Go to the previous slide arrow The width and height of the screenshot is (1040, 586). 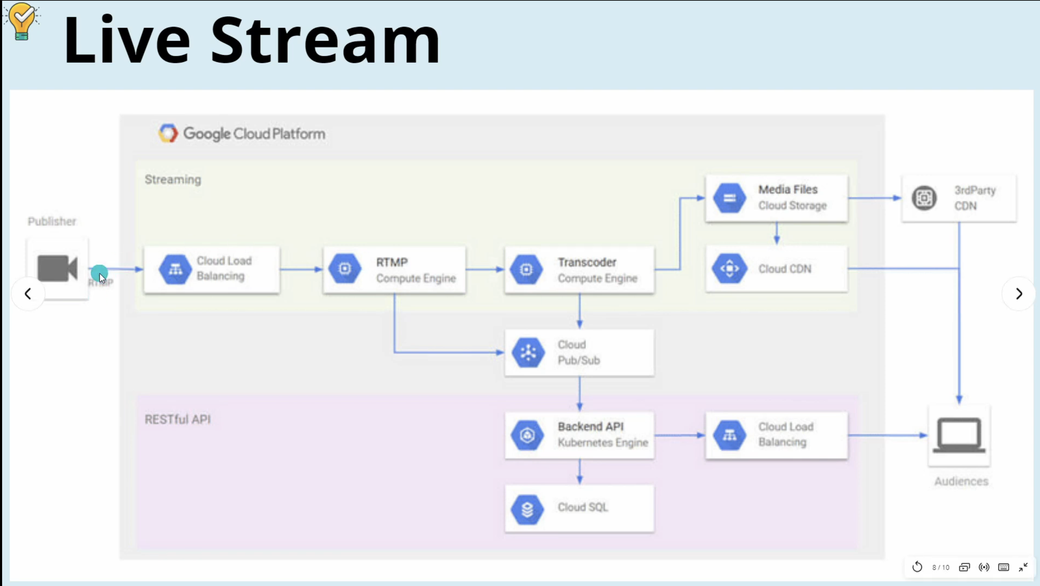coord(28,294)
